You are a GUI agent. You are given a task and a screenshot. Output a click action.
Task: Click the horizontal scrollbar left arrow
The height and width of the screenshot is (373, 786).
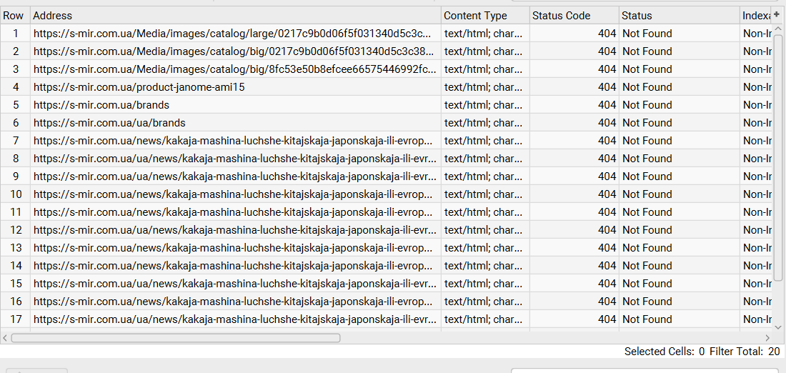click(x=6, y=338)
